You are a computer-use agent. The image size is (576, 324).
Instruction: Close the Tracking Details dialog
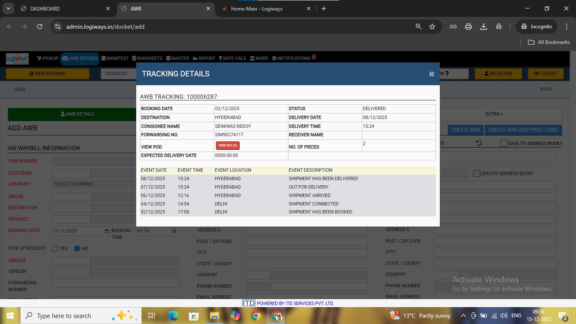pyautogui.click(x=431, y=74)
